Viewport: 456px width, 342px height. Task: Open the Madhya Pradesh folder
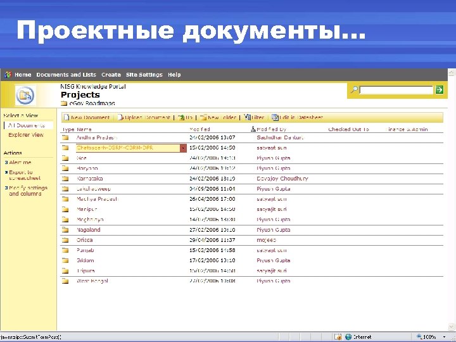tap(98, 199)
